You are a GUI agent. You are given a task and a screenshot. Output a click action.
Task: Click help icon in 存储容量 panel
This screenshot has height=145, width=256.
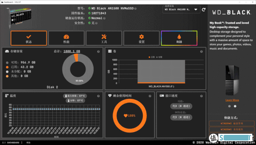pyautogui.click(x=98, y=51)
